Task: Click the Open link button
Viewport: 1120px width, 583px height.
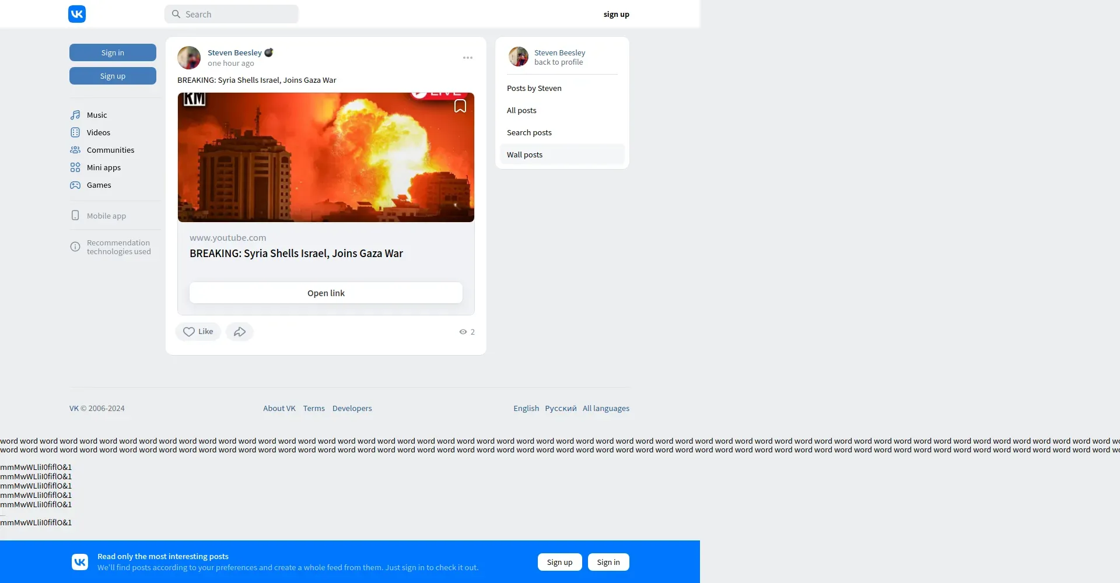Action: 326,293
